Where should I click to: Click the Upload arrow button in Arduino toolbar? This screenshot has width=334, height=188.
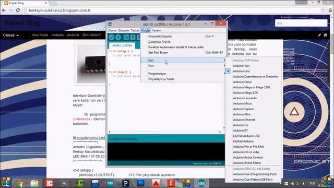click(118, 37)
